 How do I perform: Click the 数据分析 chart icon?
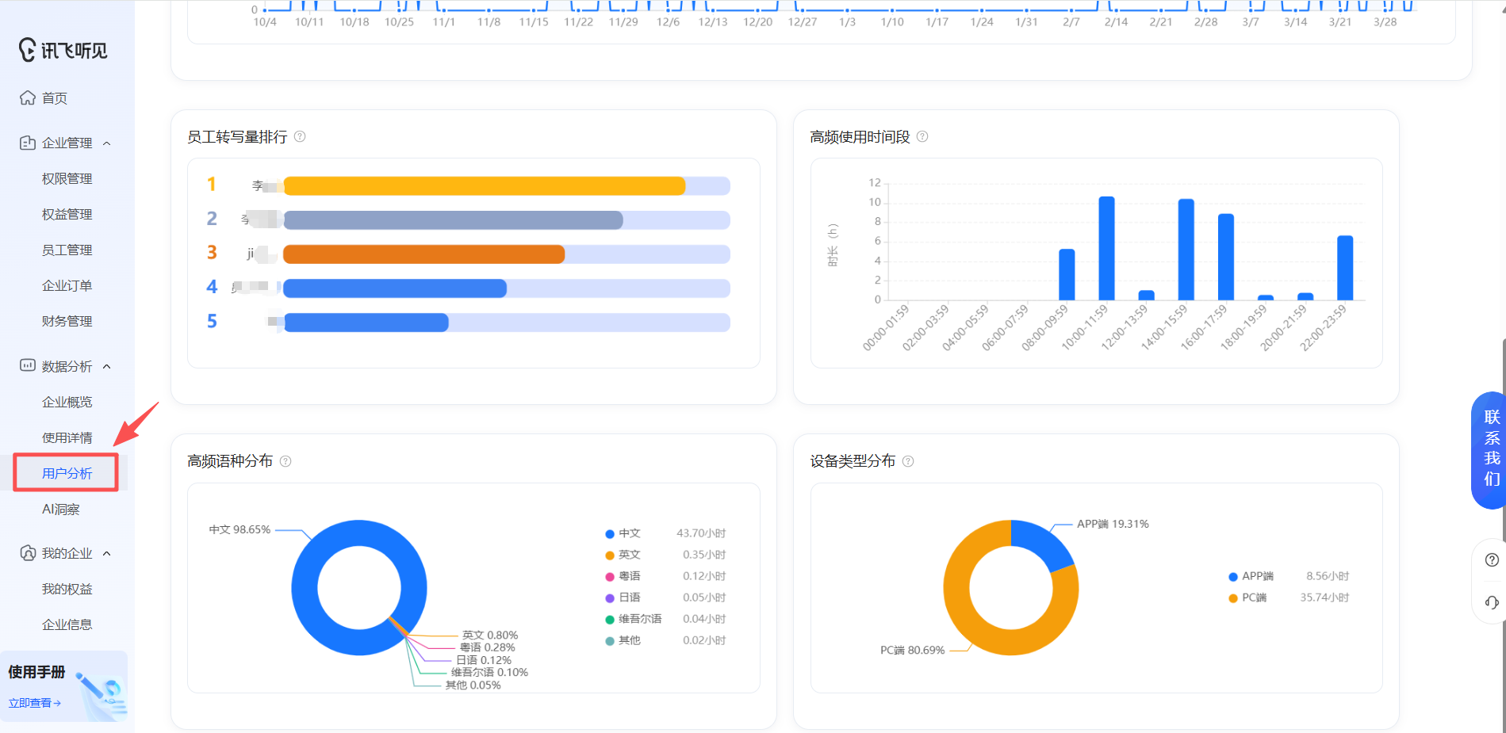26,365
